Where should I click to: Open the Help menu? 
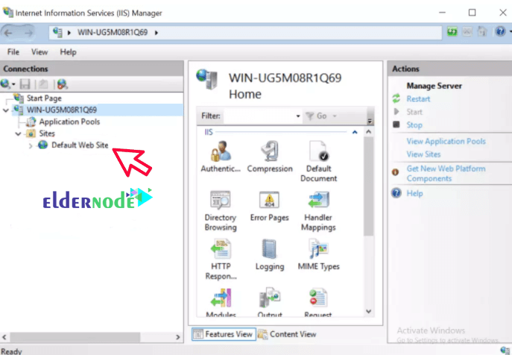(x=68, y=52)
